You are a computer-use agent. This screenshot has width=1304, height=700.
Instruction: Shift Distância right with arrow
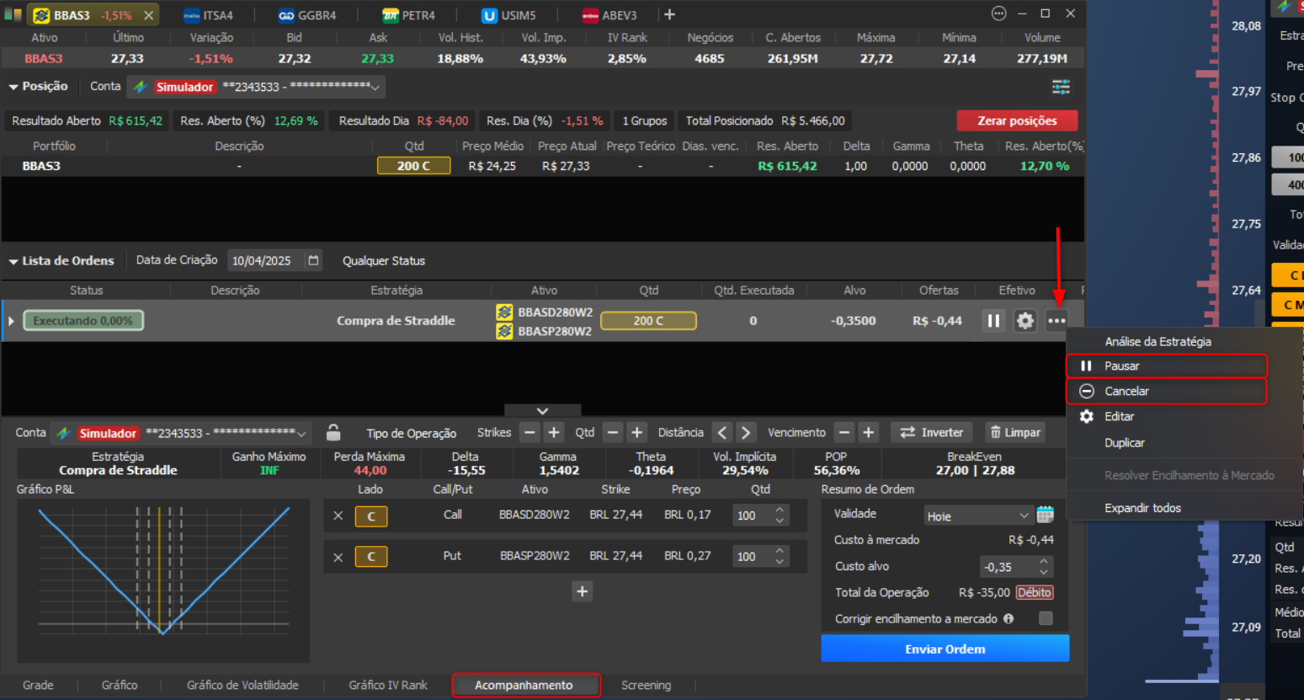[746, 432]
